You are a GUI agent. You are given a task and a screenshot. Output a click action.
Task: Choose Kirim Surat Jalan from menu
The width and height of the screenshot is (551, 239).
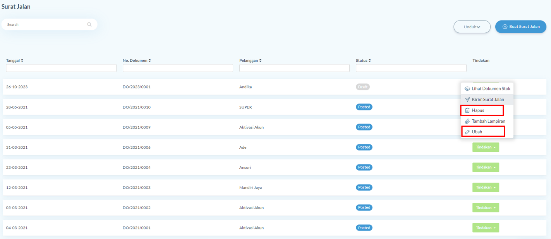pos(487,100)
